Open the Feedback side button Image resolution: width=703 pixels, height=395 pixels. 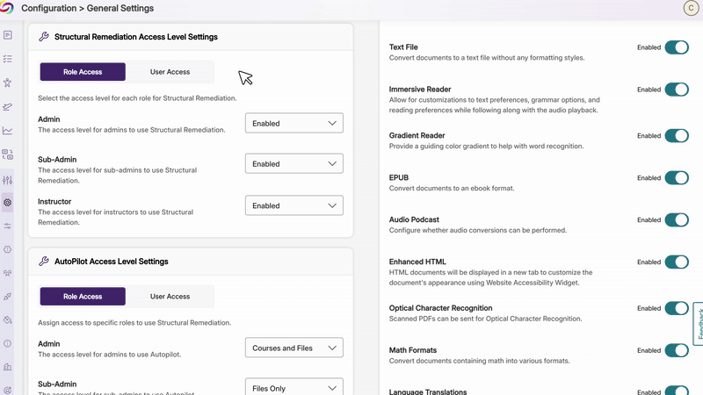(698, 325)
